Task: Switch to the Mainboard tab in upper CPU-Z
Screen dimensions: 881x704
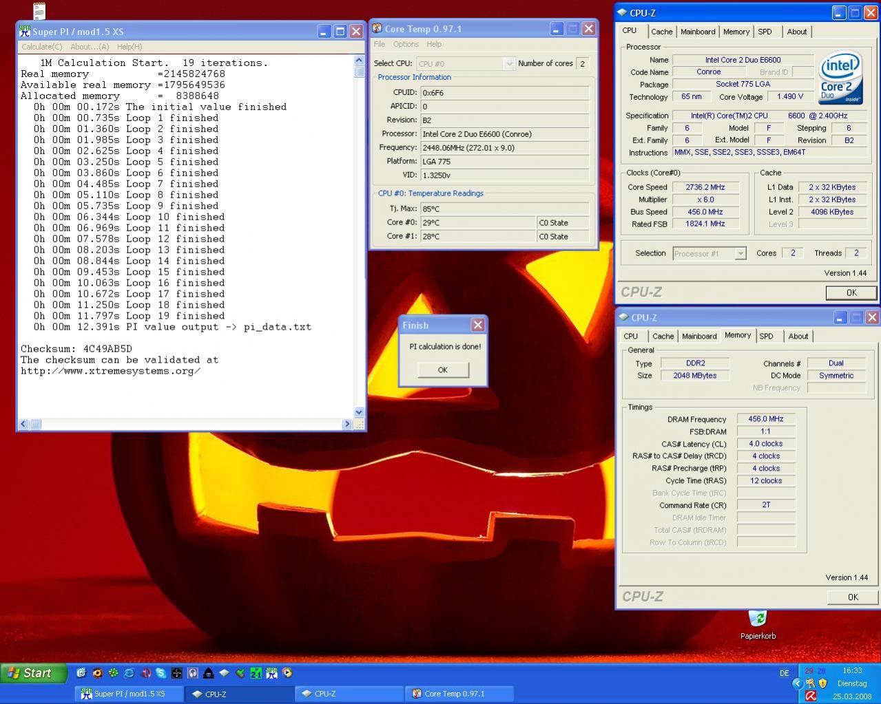Action: (x=698, y=32)
